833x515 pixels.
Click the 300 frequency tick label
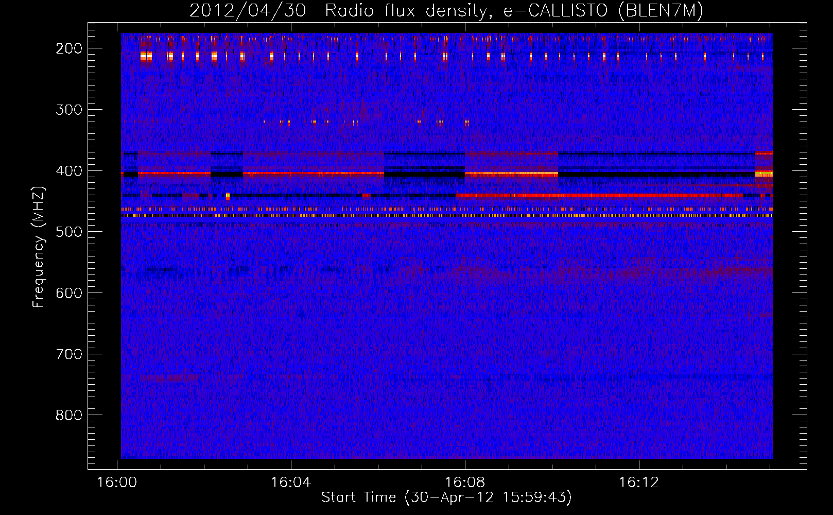69,110
